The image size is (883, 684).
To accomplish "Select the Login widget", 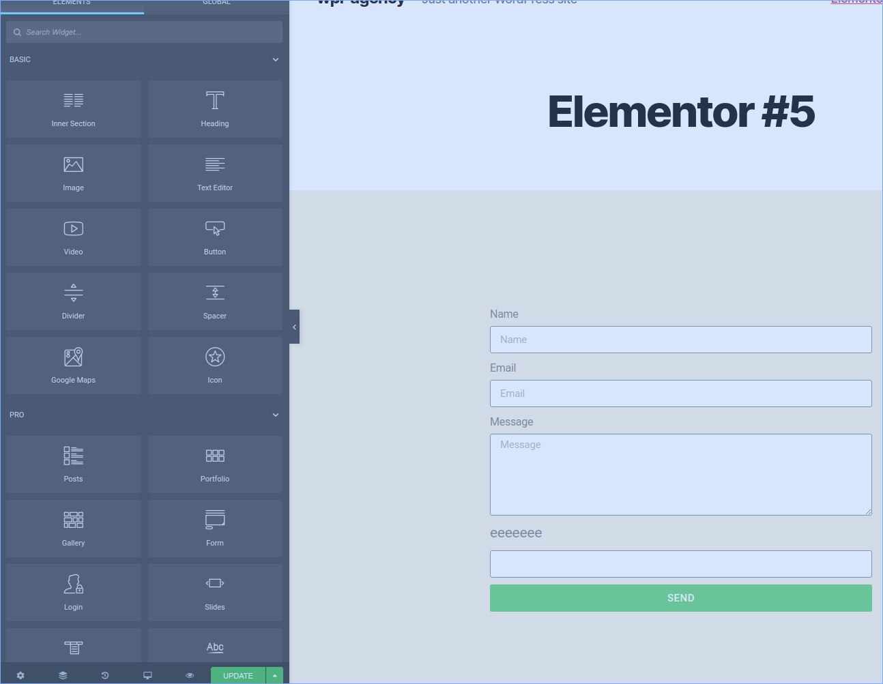I will (x=74, y=593).
